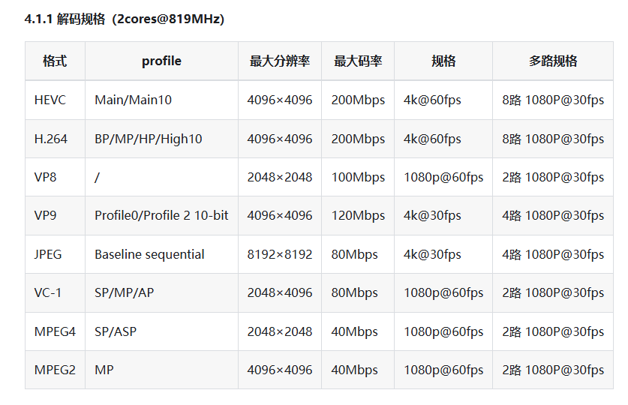Screen dimensions: 628x405
Task: Select the SP/ASP profile cell
Action: (161, 331)
